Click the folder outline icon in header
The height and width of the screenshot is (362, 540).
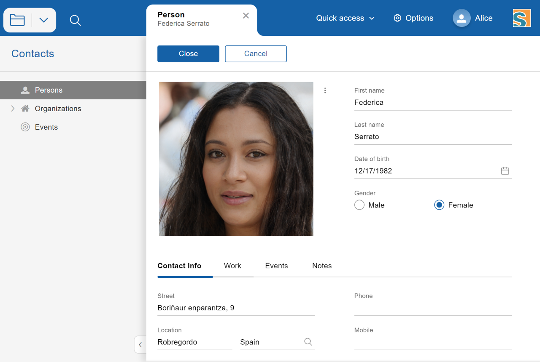(x=17, y=20)
